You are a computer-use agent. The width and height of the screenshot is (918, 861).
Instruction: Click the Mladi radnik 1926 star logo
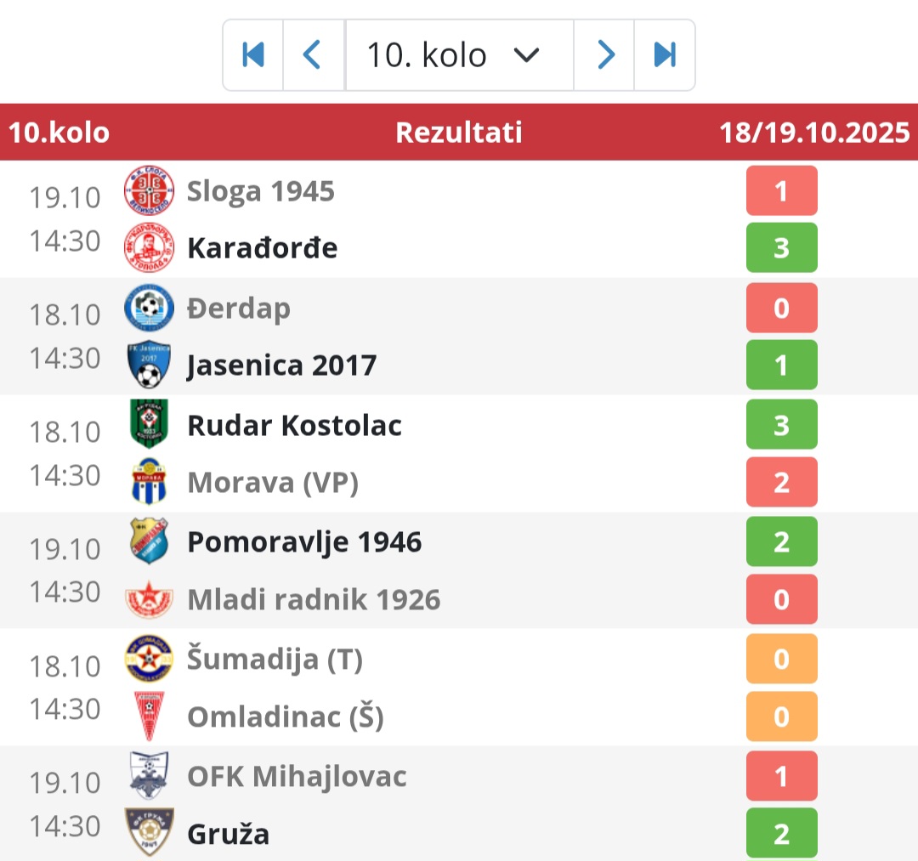[149, 600]
